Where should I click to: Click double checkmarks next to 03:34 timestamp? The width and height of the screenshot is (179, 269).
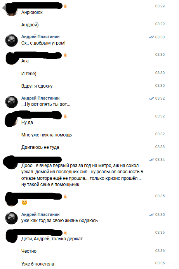click(x=151, y=160)
